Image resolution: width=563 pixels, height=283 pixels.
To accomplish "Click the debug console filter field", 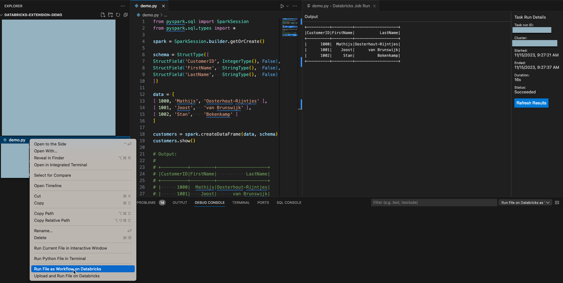I will [434, 203].
